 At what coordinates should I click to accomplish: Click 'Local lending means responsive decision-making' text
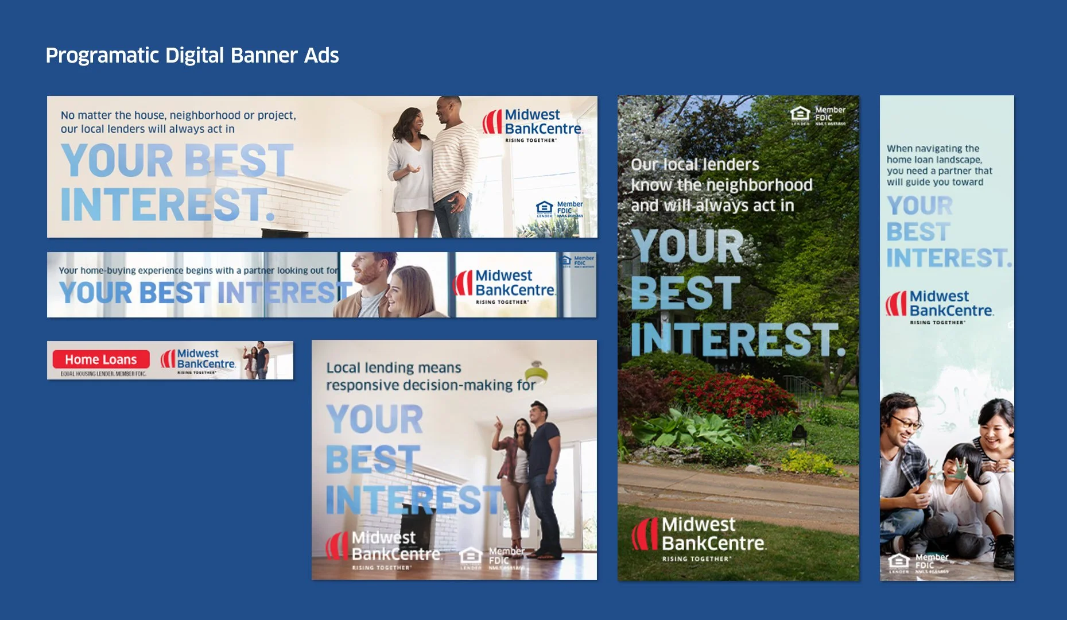point(431,376)
